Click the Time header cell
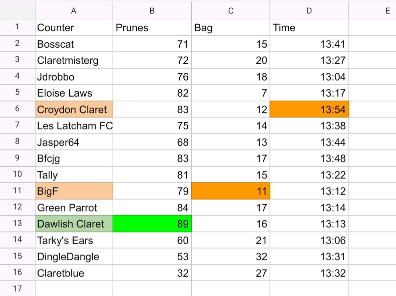This screenshot has width=396, height=296. (309, 28)
